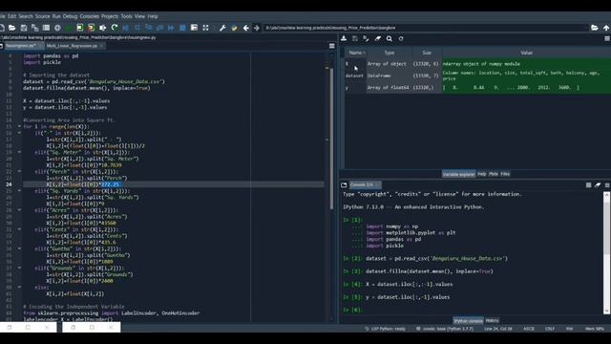Click the working directory path field
This screenshot has height=344, width=611.
426,28
